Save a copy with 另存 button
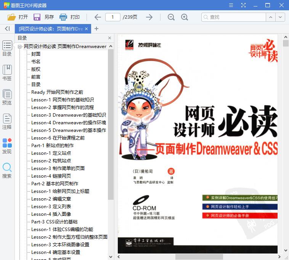Viewport: 289px width, 260px height. [44, 17]
